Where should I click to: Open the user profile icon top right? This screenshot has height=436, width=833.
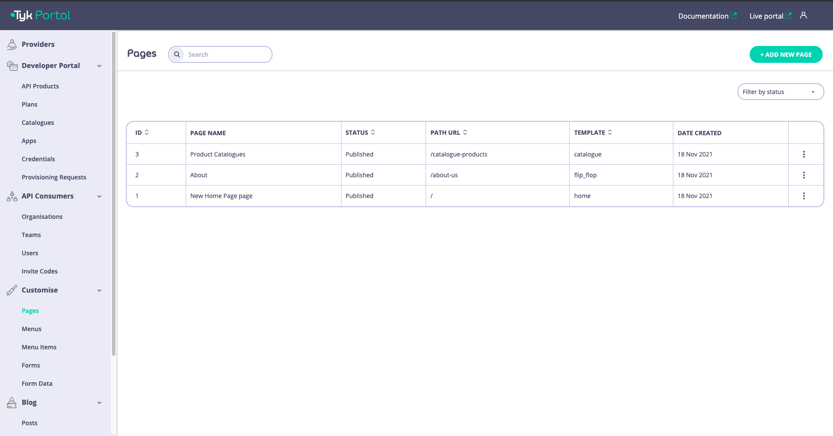pyautogui.click(x=803, y=15)
